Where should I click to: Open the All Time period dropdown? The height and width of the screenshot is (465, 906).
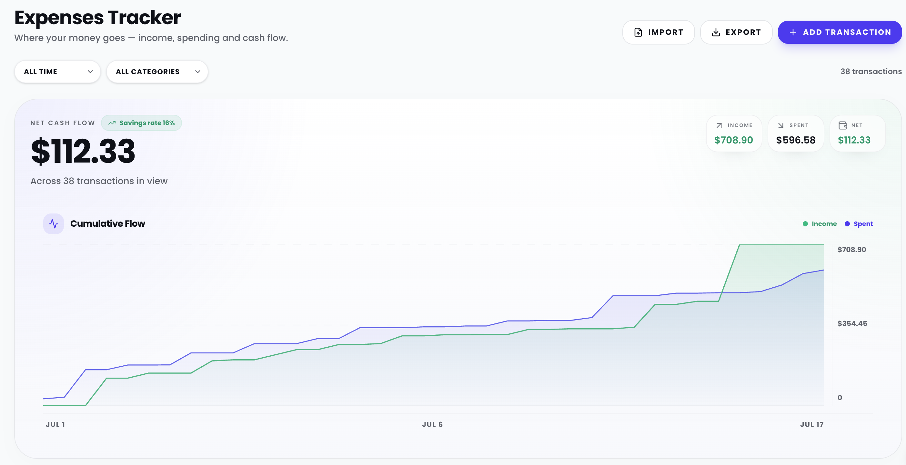point(58,72)
